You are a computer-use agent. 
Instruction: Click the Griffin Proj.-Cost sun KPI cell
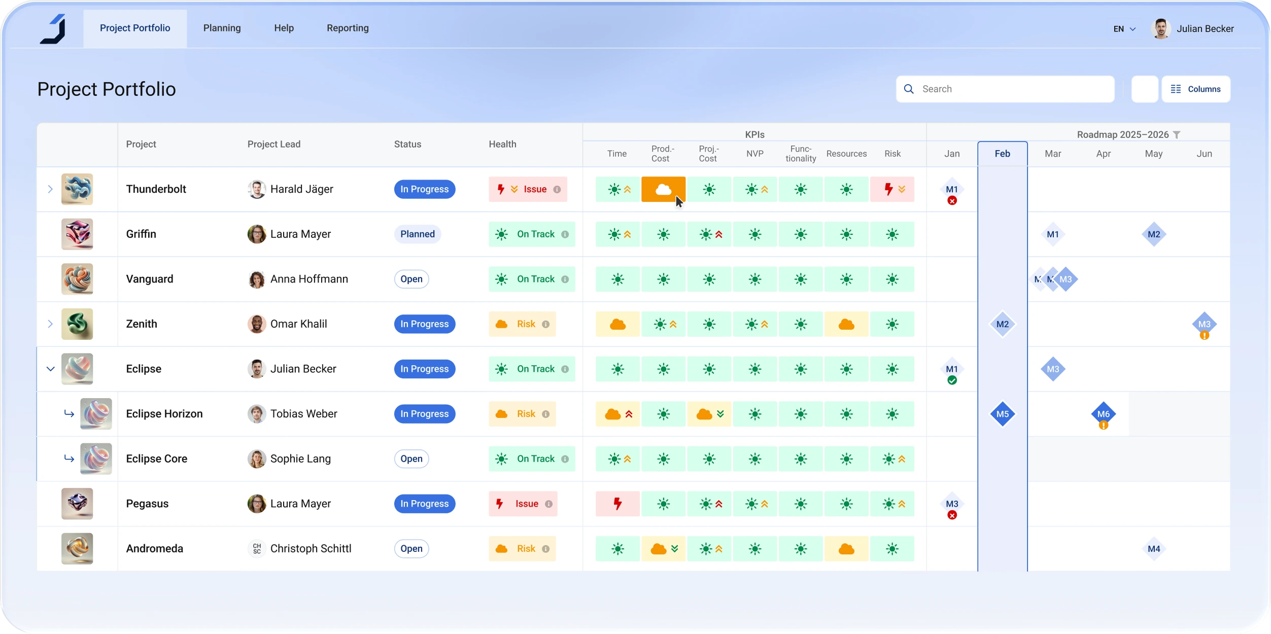click(x=709, y=234)
